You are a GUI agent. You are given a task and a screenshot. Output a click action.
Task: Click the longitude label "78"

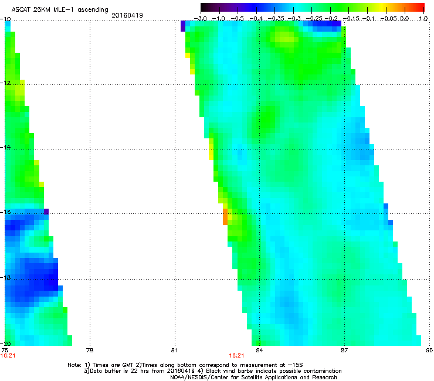90,351
